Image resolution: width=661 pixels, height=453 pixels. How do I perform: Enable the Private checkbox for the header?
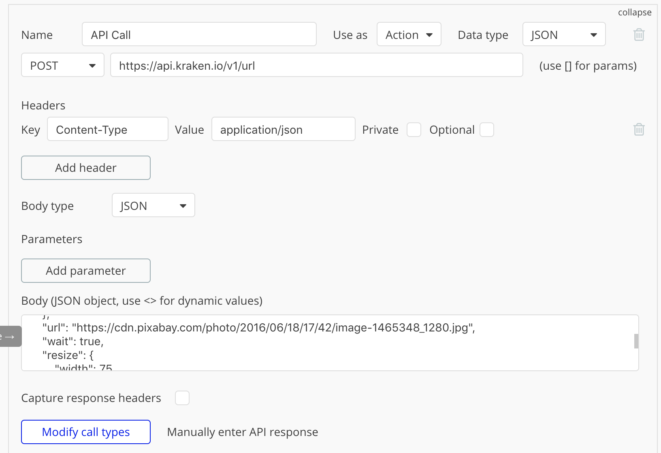click(x=414, y=130)
